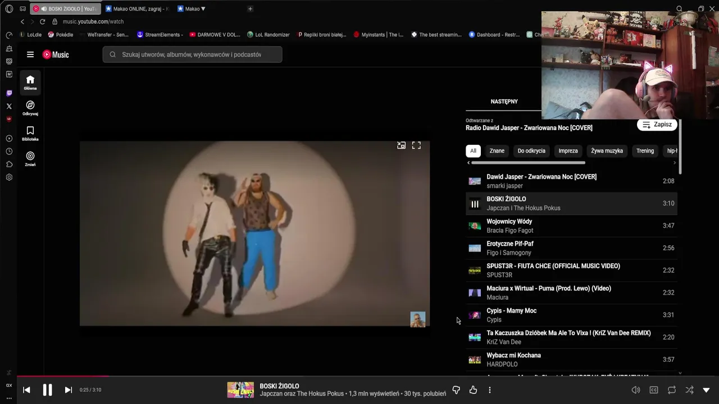
Task: Pause the playing song
Action: point(47,390)
